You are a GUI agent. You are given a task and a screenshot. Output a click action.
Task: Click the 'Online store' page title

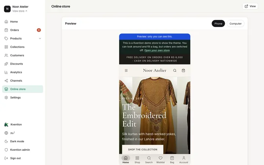click(60, 6)
